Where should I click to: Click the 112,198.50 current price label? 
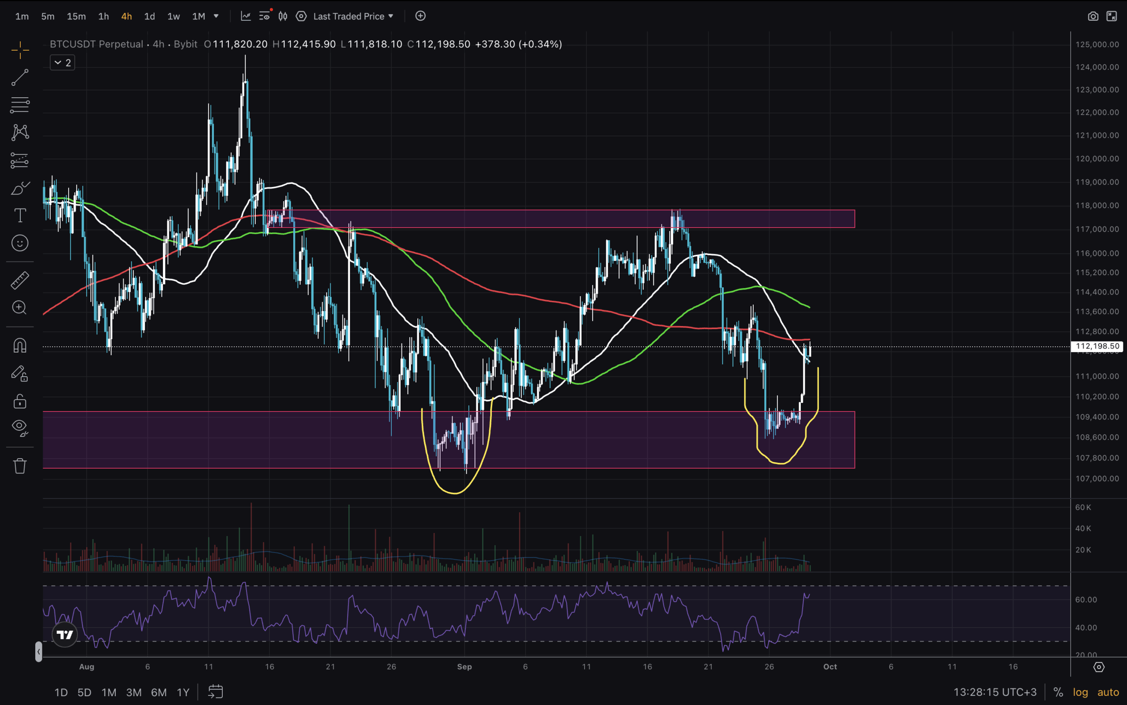point(1097,346)
